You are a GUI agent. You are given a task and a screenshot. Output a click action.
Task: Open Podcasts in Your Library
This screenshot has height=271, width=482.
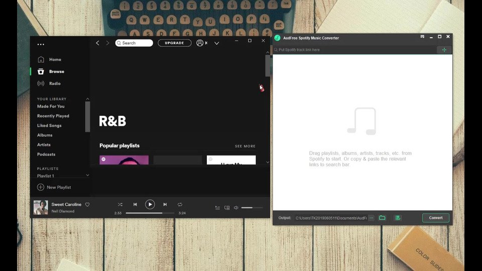(x=46, y=154)
